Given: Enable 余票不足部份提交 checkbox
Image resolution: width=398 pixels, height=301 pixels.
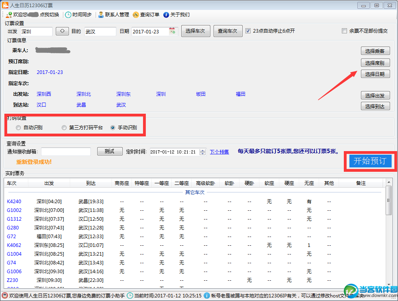Looking at the screenshot, I should tap(344, 31).
